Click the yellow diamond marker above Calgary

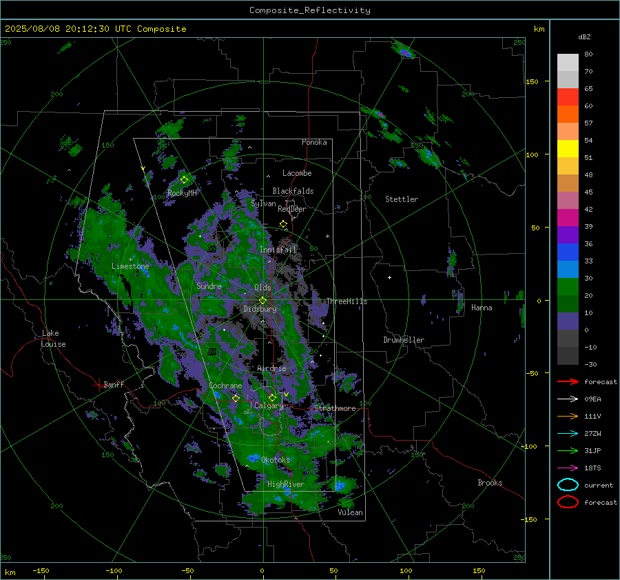click(272, 397)
